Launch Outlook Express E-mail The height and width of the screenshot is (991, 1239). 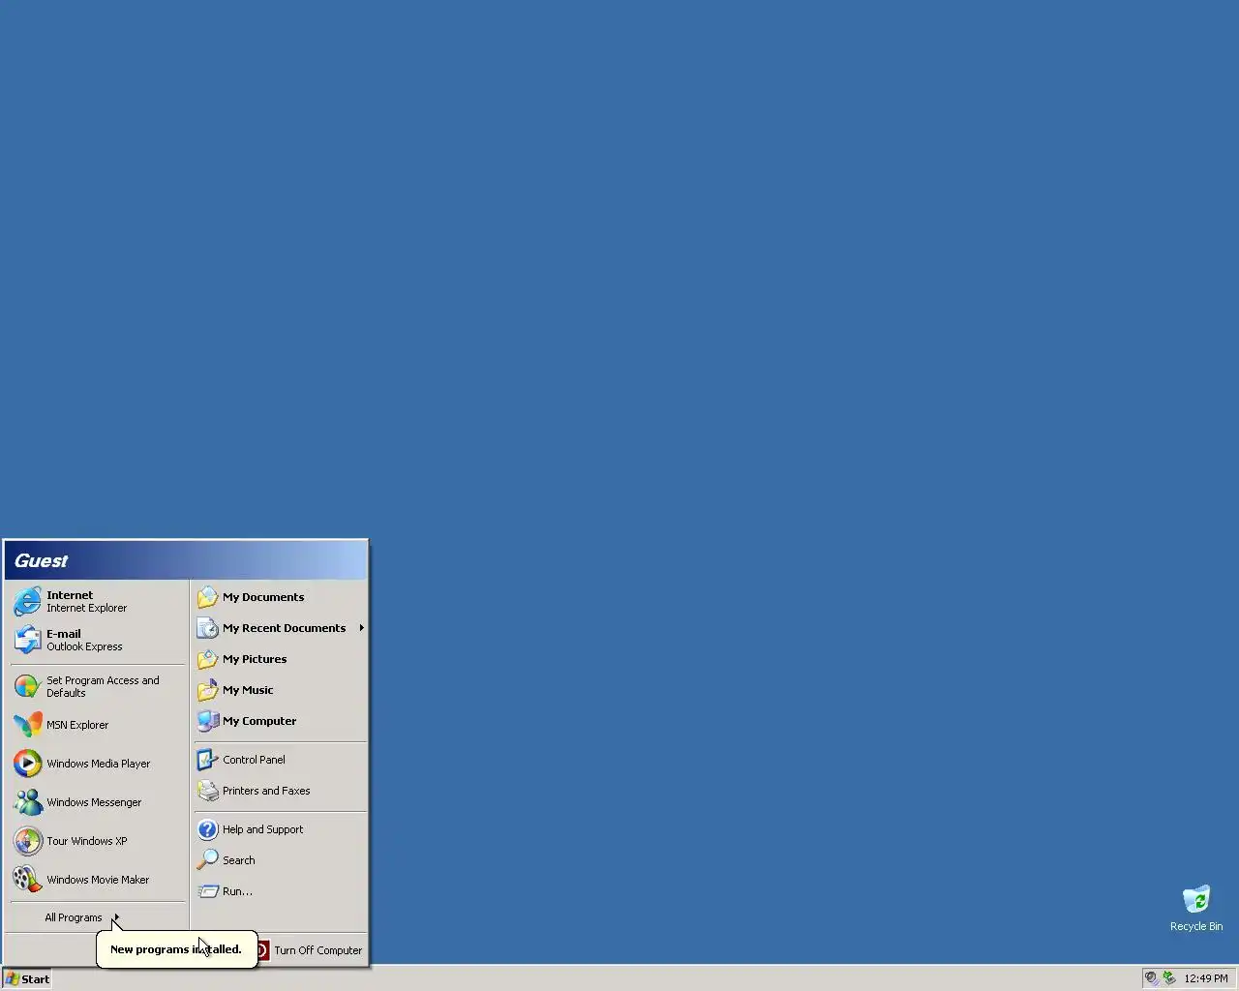[97, 640]
